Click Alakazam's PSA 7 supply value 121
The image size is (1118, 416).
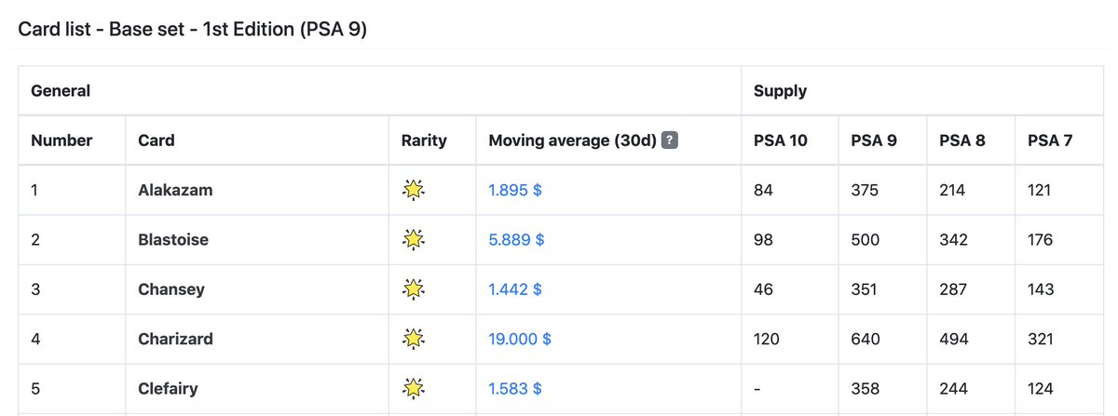point(1039,190)
